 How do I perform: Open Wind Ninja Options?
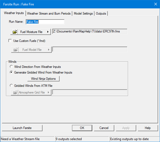click(x=43, y=79)
